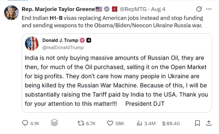
Task: Click the Grok slashed-circle icon
Action: [x=199, y=9]
